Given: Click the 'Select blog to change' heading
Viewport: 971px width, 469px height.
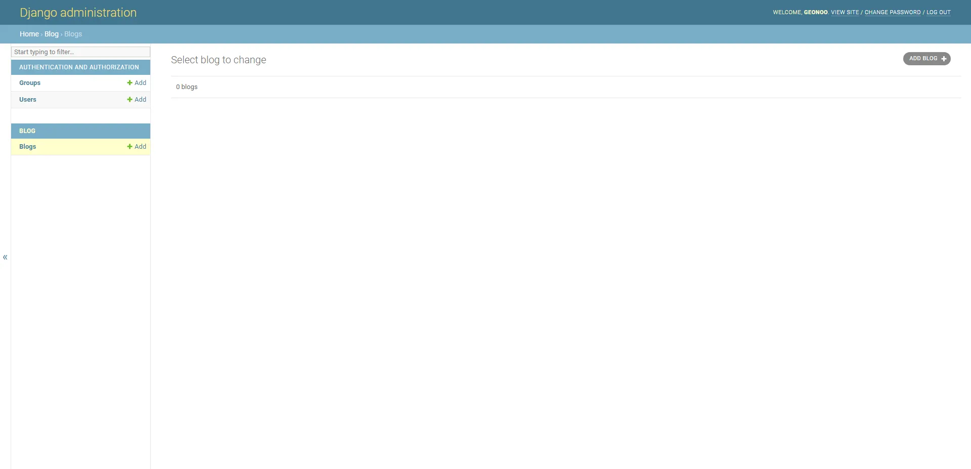Looking at the screenshot, I should [x=219, y=60].
